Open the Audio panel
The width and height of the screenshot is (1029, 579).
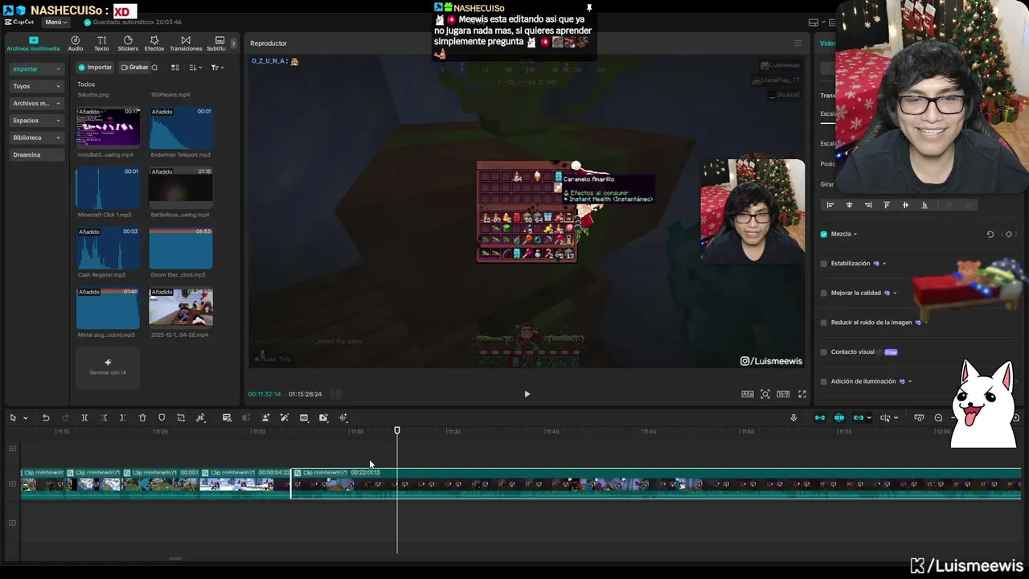(76, 43)
